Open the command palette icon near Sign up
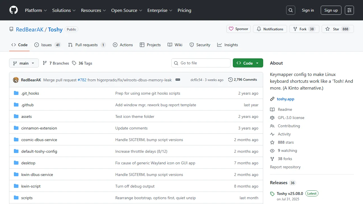363x204 pixels. [349, 10]
